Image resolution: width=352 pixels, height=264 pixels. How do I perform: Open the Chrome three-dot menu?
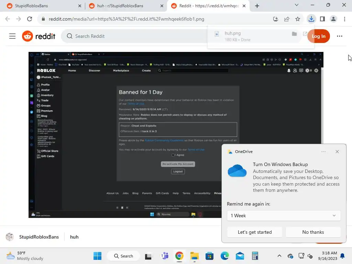[x=344, y=19]
